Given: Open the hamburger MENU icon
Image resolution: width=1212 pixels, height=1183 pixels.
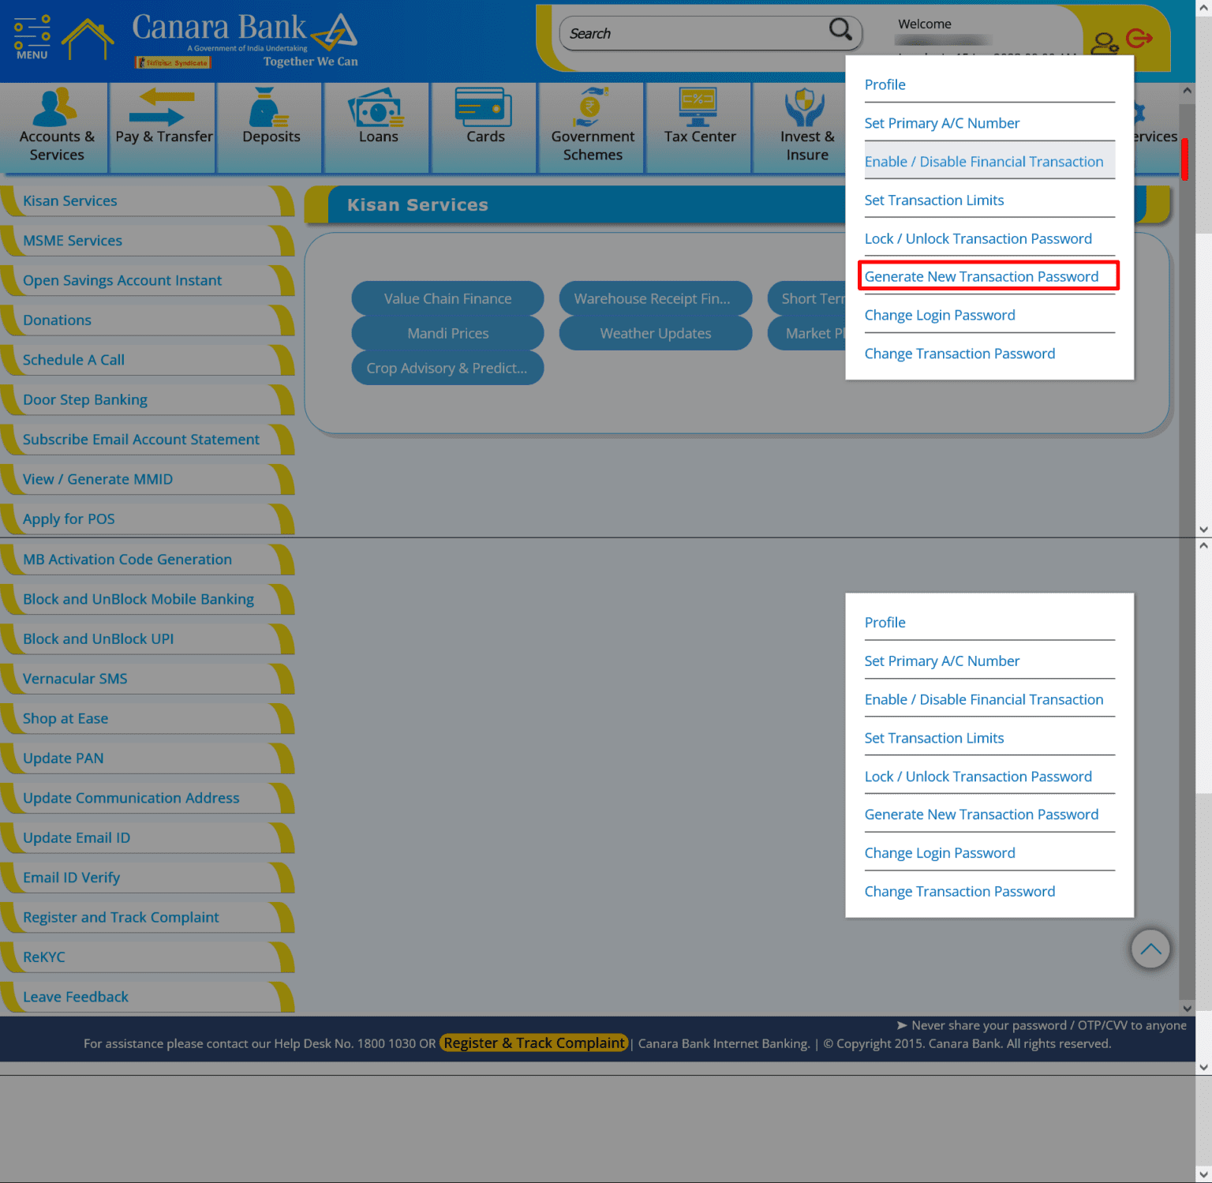Looking at the screenshot, I should 32,37.
